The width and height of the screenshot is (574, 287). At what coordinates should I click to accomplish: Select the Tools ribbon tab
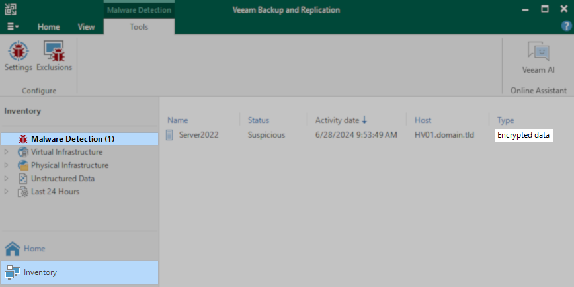(x=139, y=27)
